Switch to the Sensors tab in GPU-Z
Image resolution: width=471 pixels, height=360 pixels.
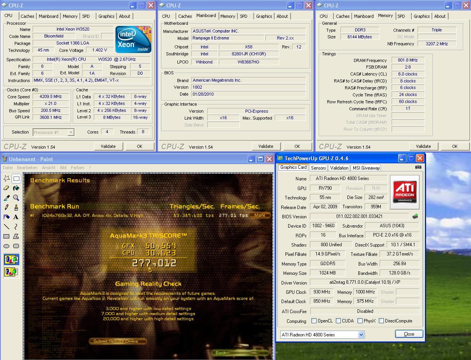click(318, 168)
